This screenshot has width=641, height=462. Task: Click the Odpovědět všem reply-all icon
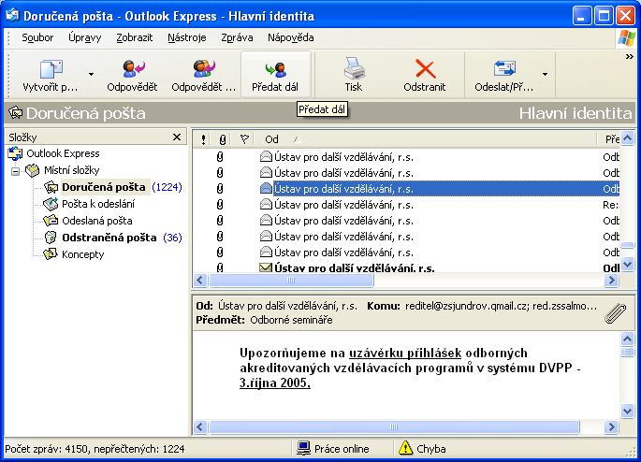(x=204, y=68)
